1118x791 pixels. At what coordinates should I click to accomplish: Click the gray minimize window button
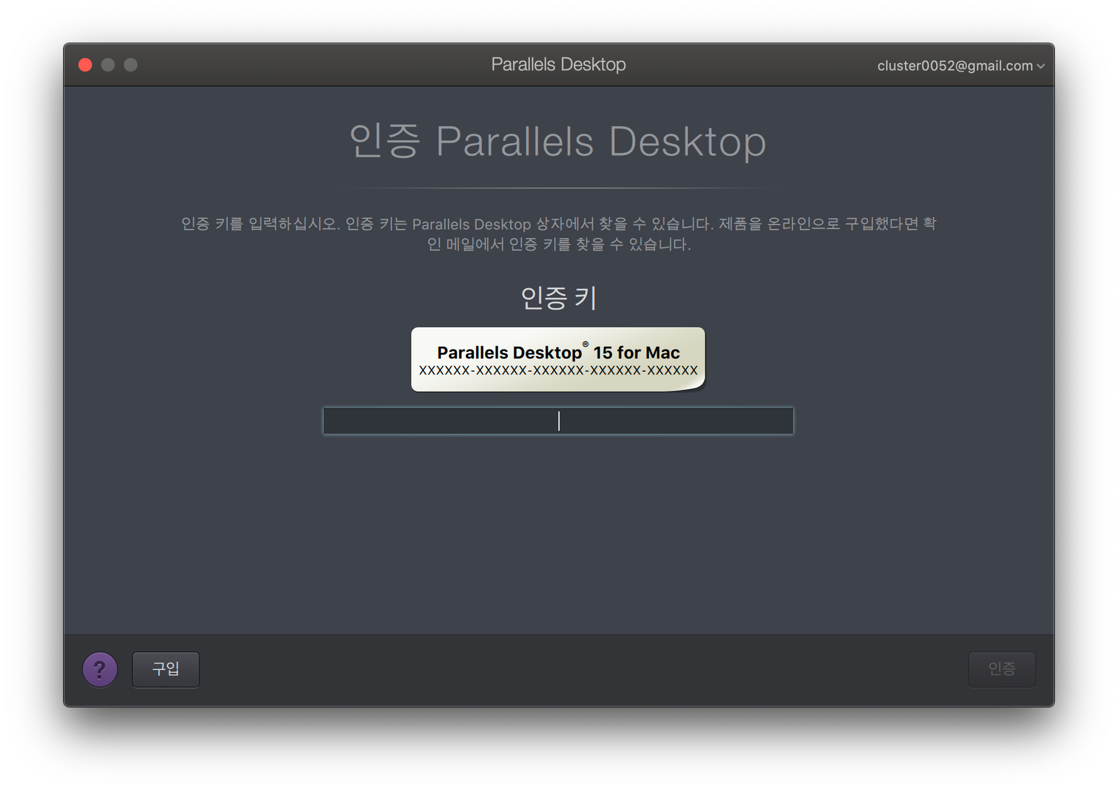coord(108,65)
